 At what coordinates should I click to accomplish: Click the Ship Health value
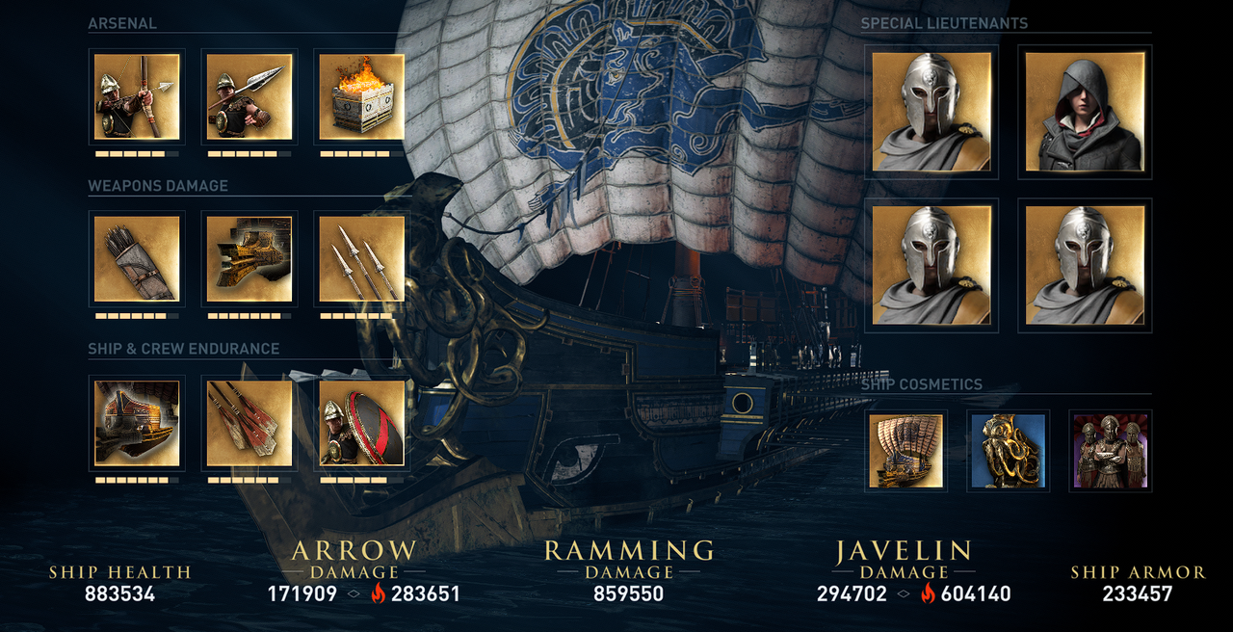[119, 593]
